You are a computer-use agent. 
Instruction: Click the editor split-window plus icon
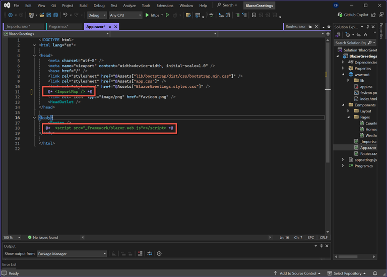click(x=328, y=34)
